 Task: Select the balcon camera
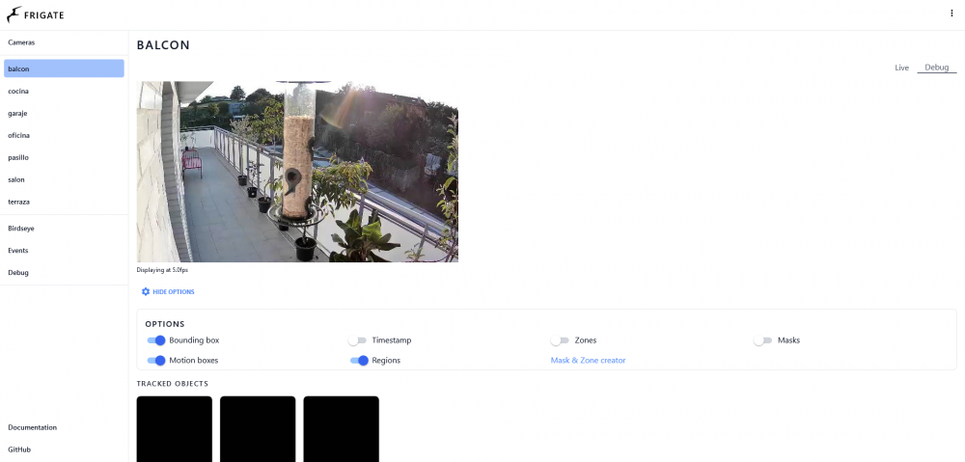click(64, 68)
